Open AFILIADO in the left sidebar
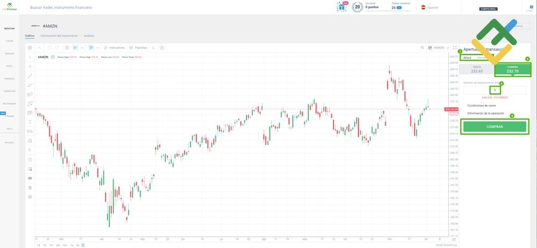The image size is (537, 248). click(x=9, y=142)
